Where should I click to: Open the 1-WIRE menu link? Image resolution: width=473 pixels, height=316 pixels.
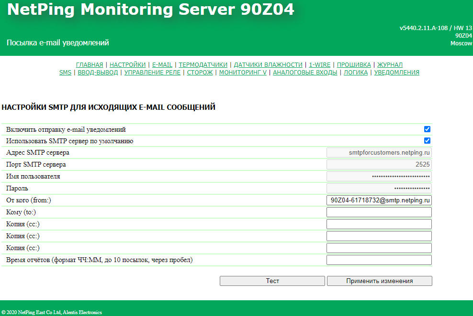tap(319, 65)
